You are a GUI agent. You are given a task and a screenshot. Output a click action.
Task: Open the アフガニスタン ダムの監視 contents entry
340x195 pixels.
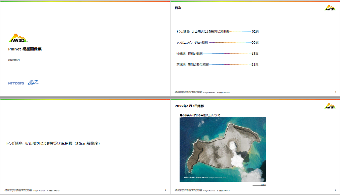[217, 43]
